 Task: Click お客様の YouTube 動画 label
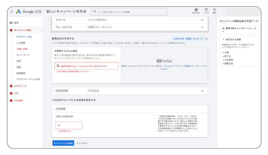click(66, 51)
